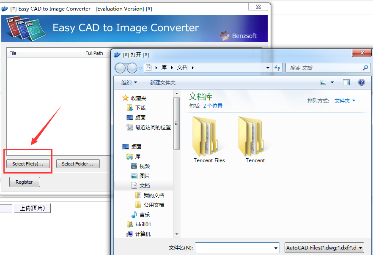
Task: Open the 组织 organize menu
Action: pos(129,82)
